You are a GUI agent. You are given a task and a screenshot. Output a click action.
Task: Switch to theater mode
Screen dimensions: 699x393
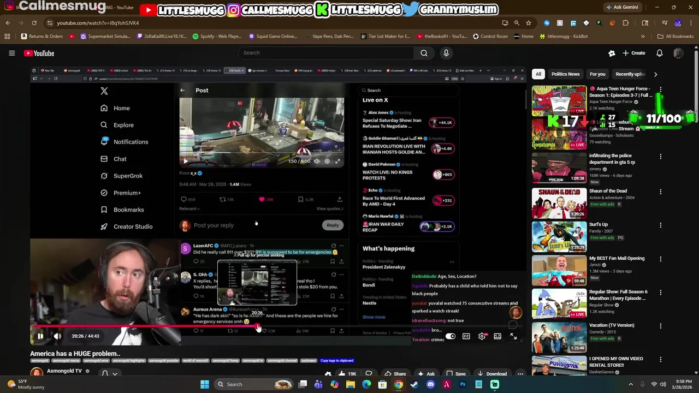497,336
